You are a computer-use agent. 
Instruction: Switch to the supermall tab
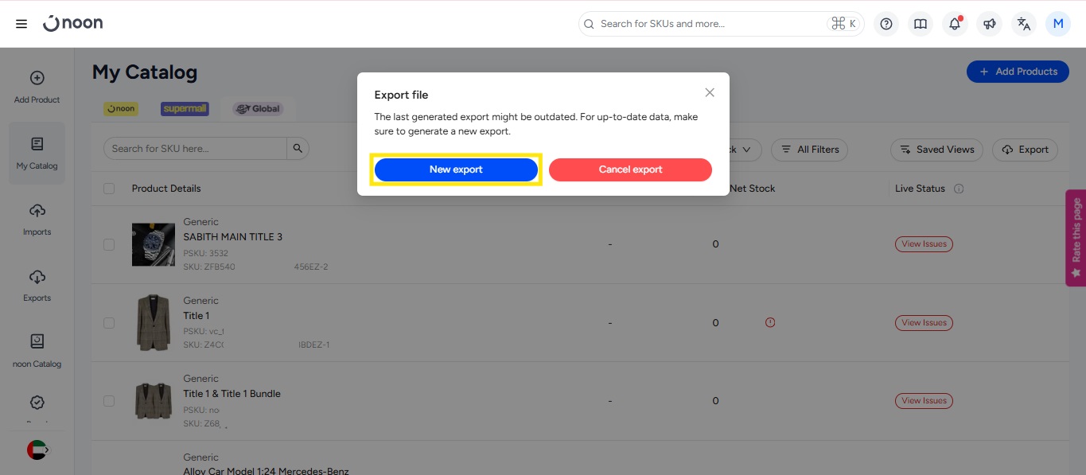(185, 109)
